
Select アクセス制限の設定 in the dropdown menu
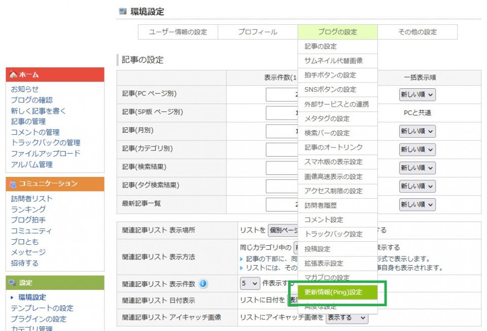point(333,191)
